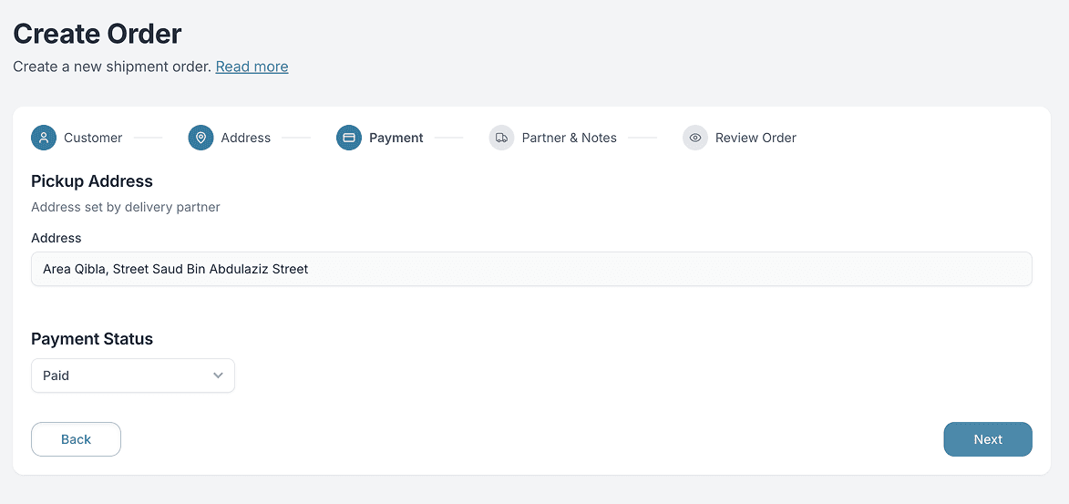Open the Review Order step label

click(755, 138)
